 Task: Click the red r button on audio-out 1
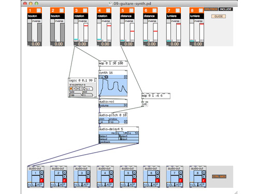click(41, 181)
